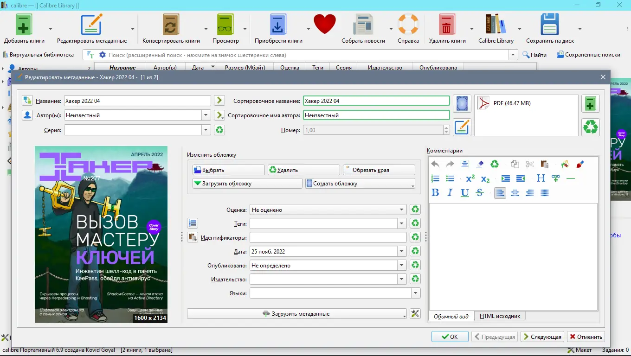Image resolution: width=631 pixels, height=356 pixels.
Task: Click the add format green book icon
Action: [590, 103]
